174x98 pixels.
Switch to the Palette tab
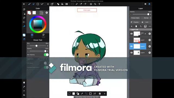(x=43, y=36)
